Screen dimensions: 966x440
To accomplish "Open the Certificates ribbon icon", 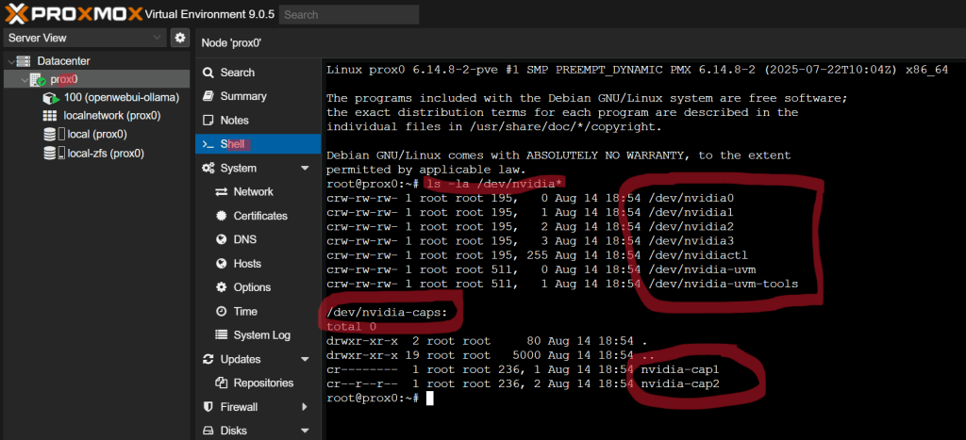I will pos(222,216).
